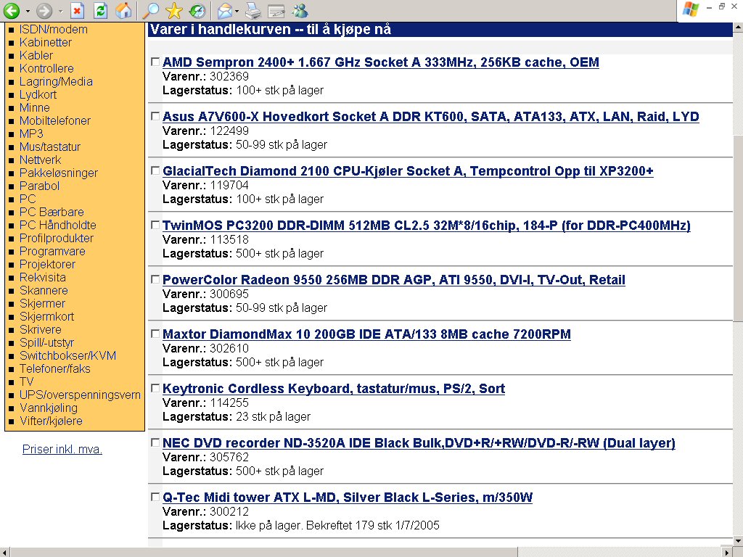This screenshot has height=557, width=743.
Task: Check the GlacialTech Diamond 2100 checkbox
Action: tap(155, 170)
